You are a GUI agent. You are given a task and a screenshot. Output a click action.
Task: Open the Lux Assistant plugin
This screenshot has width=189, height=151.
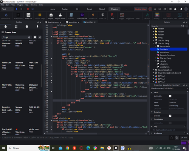click(82, 16)
